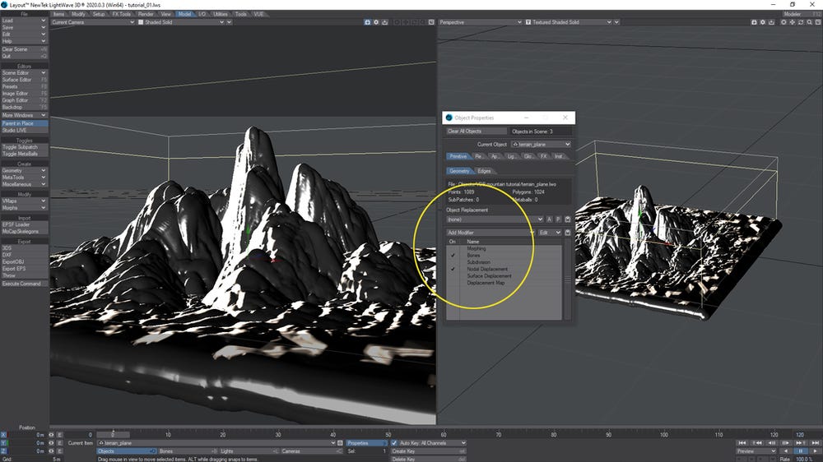The image size is (823, 462).
Task: Click the Perspective viewport zoom magnifier icon
Action: tap(809, 22)
